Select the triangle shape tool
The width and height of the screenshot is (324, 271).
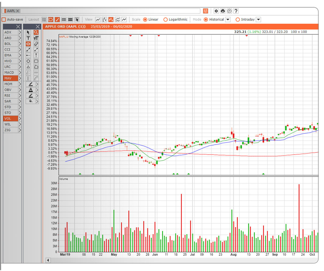pos(28,67)
